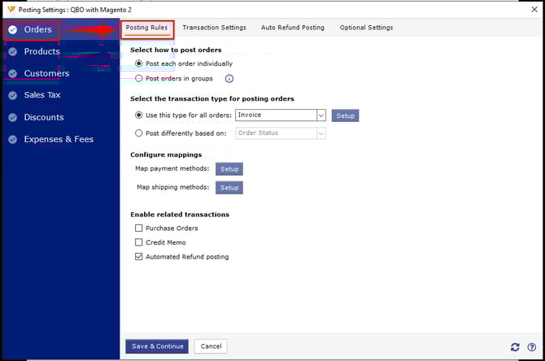Open the Auto Refund Posting tab
This screenshot has width=545, height=361.
(292, 28)
